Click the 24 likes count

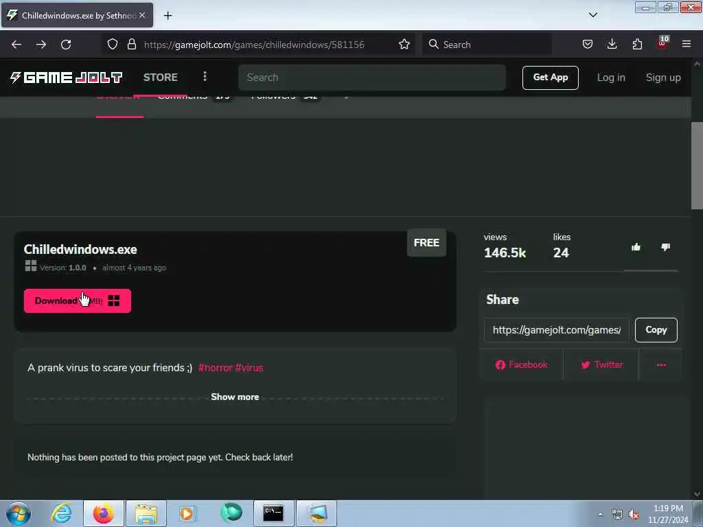click(x=561, y=253)
